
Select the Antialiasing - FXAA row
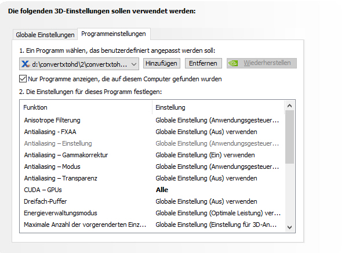(x=152, y=132)
